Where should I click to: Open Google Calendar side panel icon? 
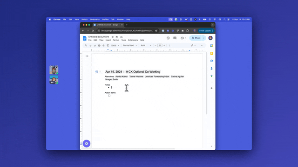coord(211,45)
